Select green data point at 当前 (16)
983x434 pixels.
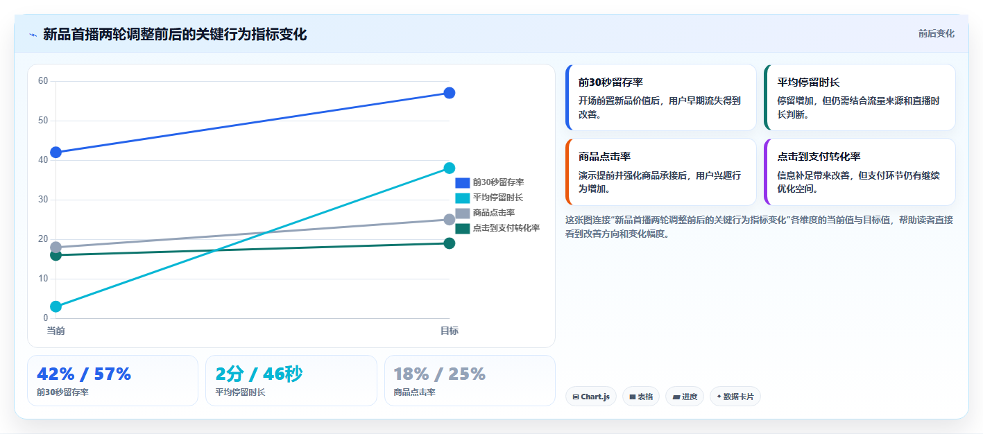(x=56, y=255)
